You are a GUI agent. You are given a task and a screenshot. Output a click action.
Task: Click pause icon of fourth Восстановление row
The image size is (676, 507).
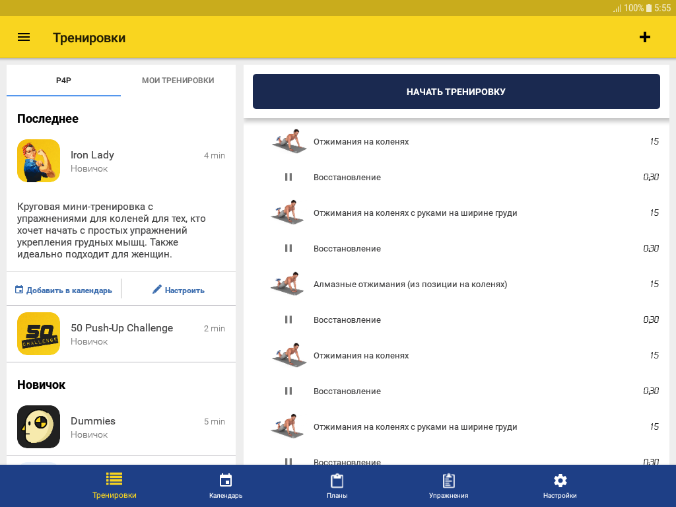coord(288,391)
